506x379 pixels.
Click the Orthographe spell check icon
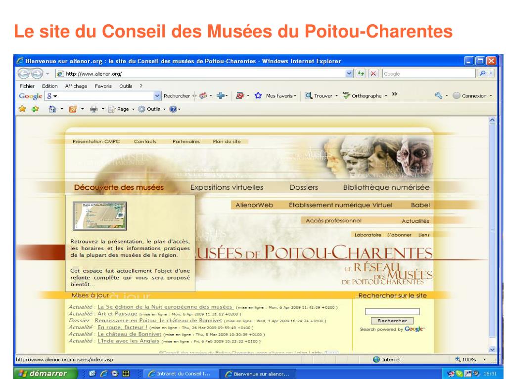346,95
